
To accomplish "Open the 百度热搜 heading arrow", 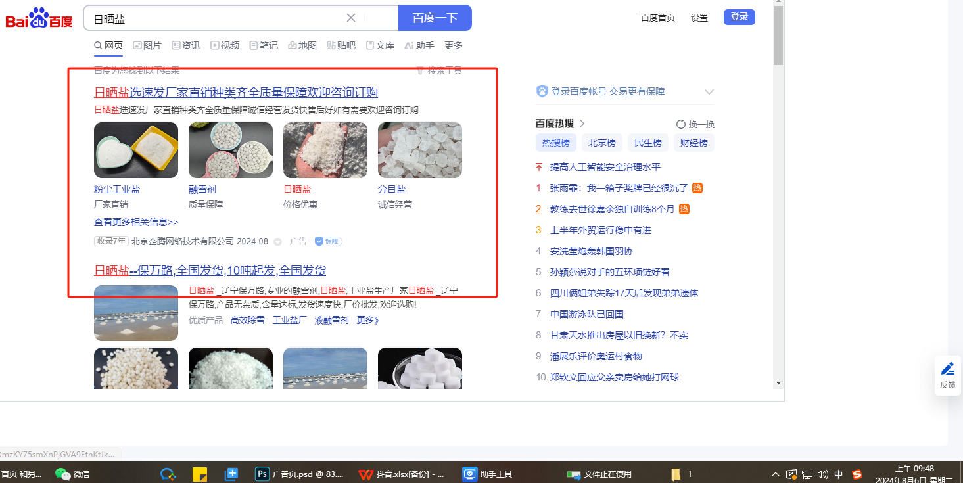I will pyautogui.click(x=582, y=124).
